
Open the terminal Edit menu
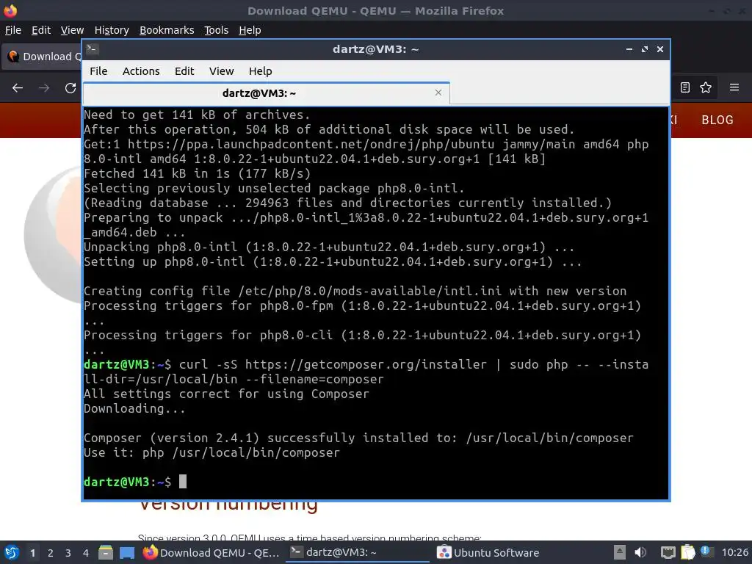coord(184,71)
